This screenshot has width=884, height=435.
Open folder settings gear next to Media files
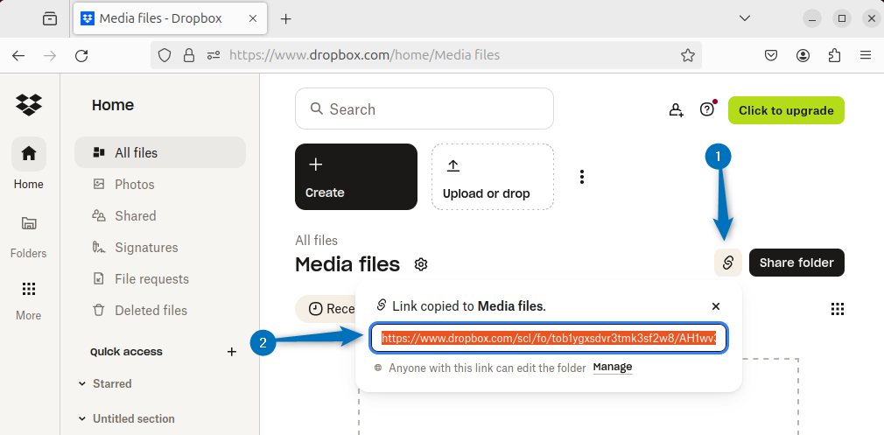[421, 264]
